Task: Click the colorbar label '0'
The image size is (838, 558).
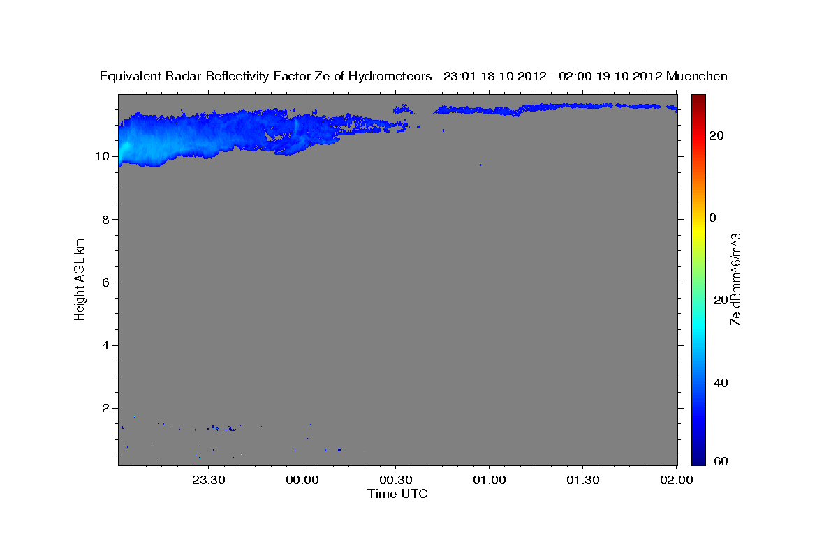Action: click(712, 218)
